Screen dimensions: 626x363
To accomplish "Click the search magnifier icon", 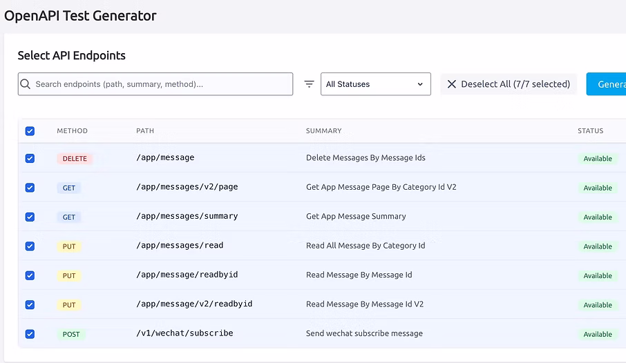I will click(25, 84).
